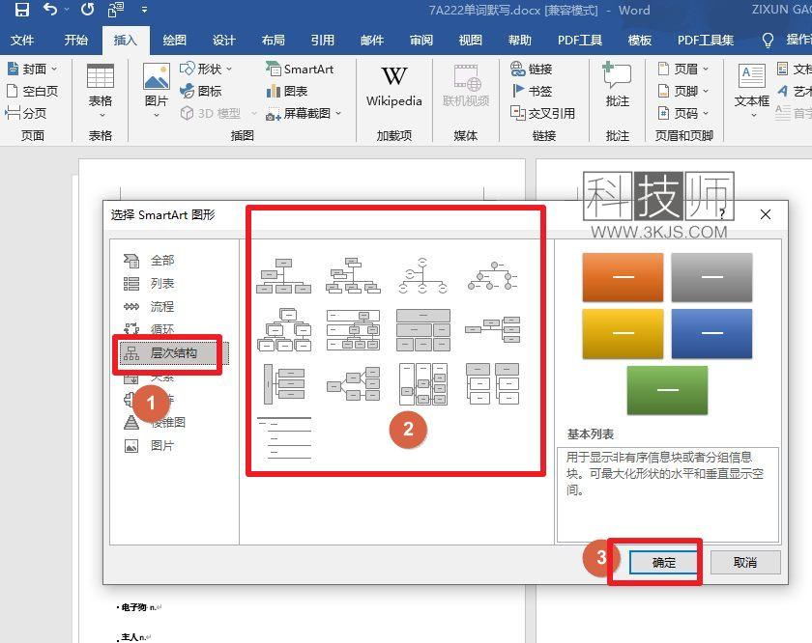
Task: Open the 审阅 ribbon tab
Action: (x=421, y=41)
